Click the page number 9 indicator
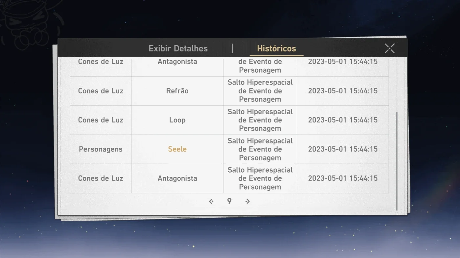460x258 pixels. pyautogui.click(x=229, y=201)
